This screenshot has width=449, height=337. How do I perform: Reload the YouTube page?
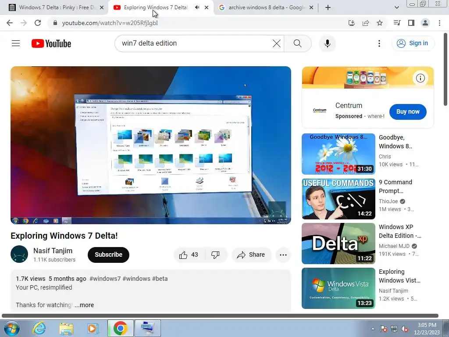coord(38,23)
